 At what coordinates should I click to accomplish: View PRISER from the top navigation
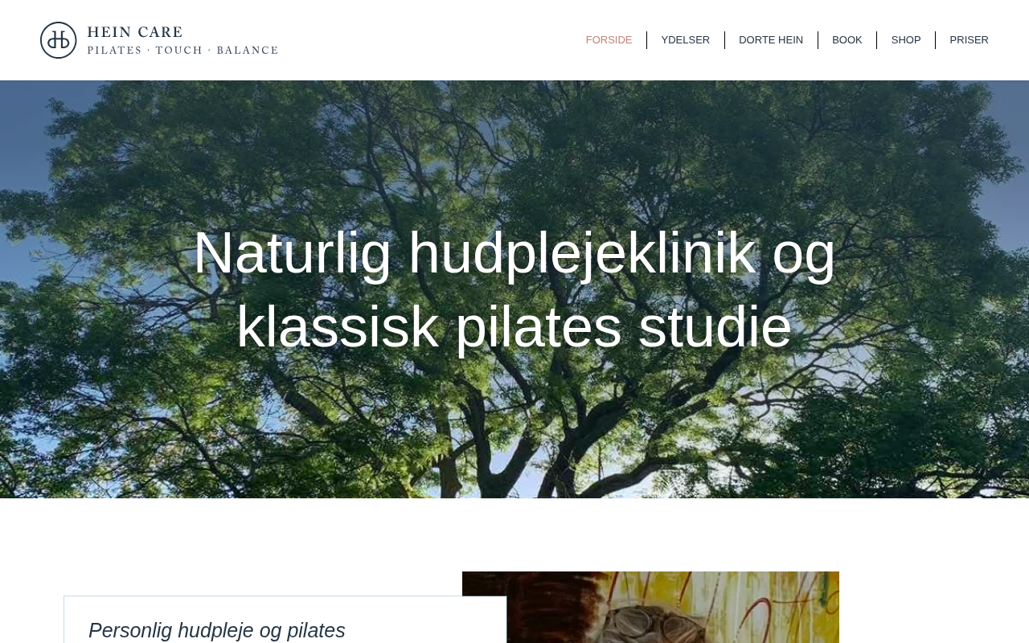click(969, 40)
